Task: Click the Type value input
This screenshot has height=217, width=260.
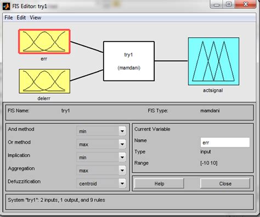Action: coord(206,152)
